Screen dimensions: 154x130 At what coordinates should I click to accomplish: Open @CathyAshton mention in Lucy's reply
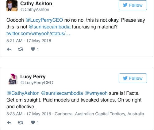(23, 93)
